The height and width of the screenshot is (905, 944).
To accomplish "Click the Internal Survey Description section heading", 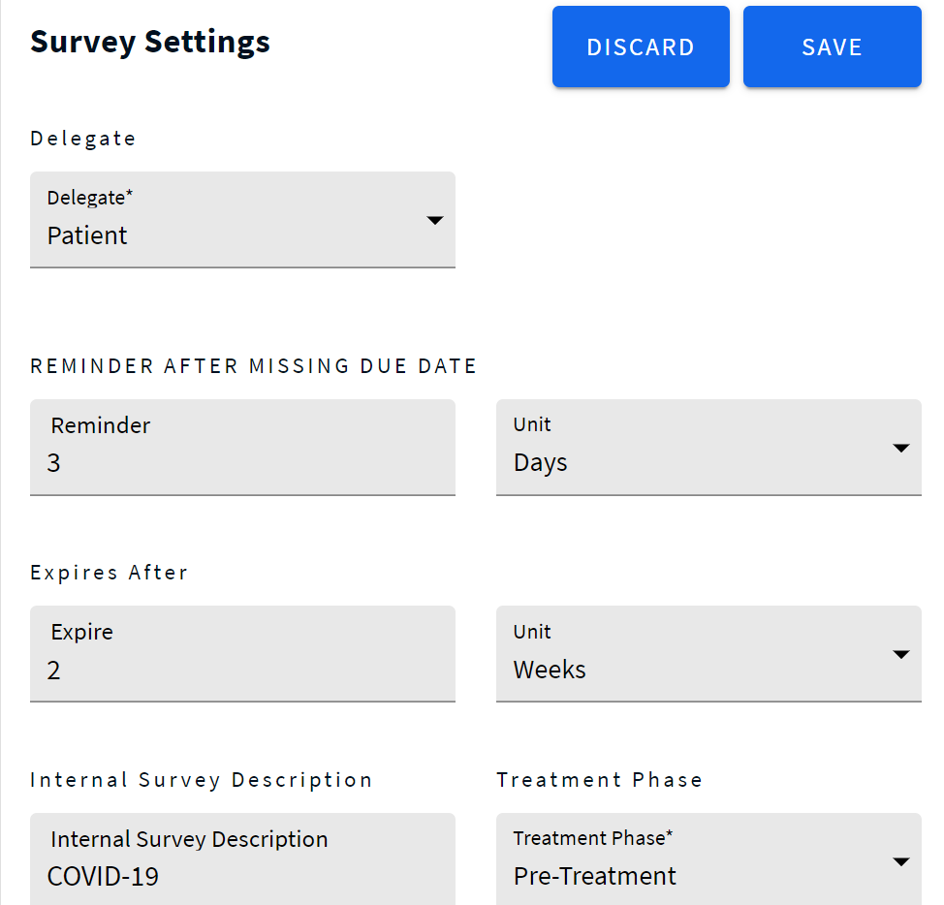I will tap(202, 780).
